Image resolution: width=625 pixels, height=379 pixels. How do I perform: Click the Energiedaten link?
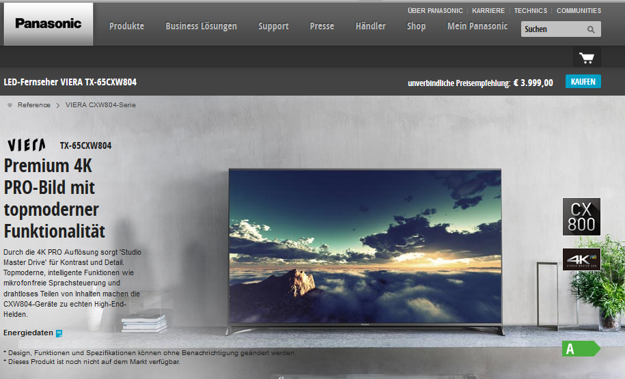point(28,333)
